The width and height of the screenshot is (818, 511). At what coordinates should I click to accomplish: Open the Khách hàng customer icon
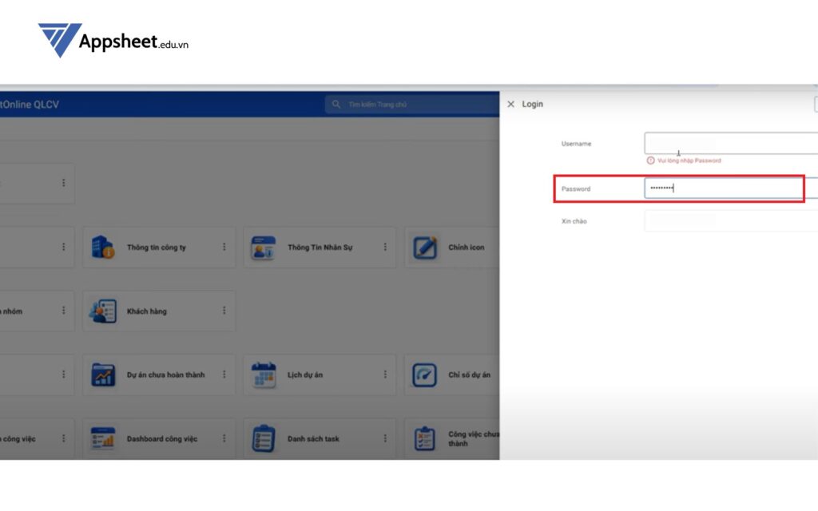pyautogui.click(x=103, y=311)
